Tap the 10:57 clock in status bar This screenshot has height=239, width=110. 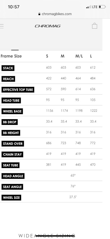[x=13, y=7]
